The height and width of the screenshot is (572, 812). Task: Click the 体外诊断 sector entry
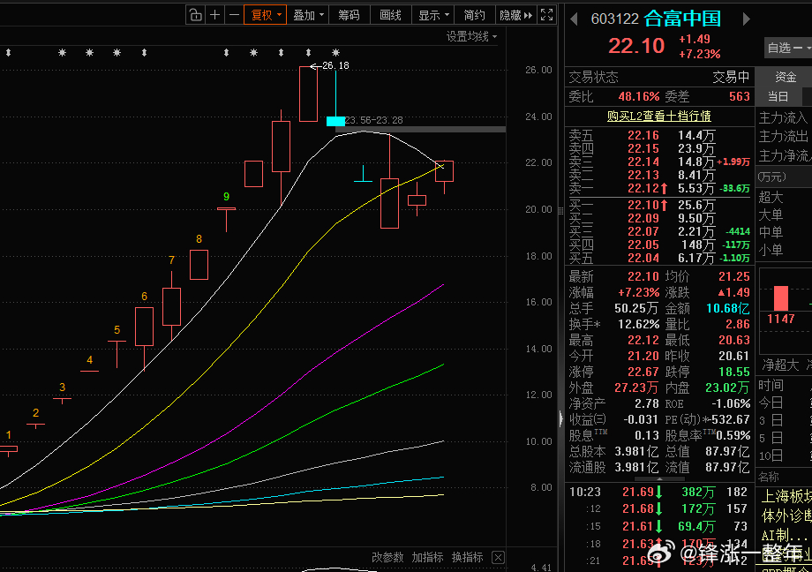pos(786,516)
